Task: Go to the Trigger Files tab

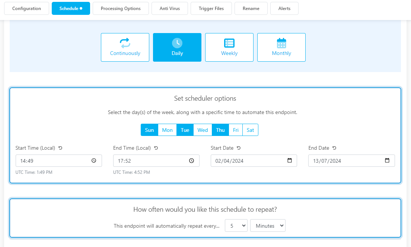Action: pyautogui.click(x=211, y=9)
